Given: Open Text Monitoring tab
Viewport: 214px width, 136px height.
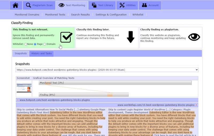Looking at the screenshot, I should [72, 5].
